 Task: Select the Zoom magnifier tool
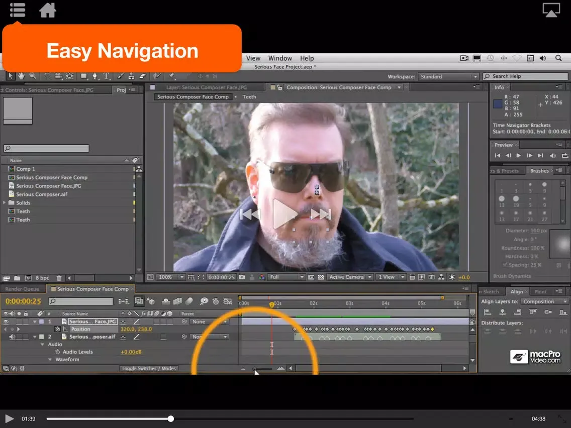coord(33,76)
